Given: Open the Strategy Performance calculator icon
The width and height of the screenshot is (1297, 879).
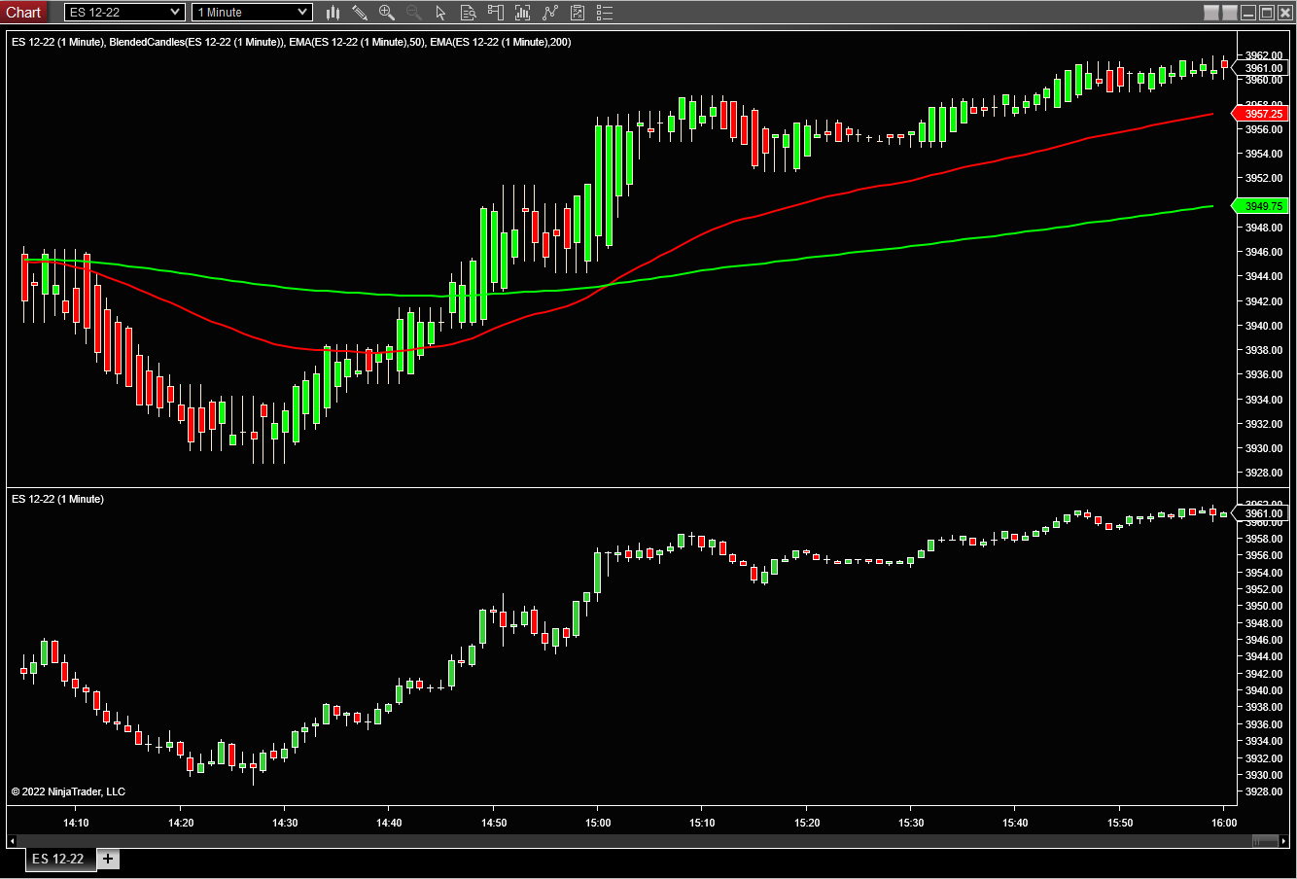Looking at the screenshot, I should (578, 13).
